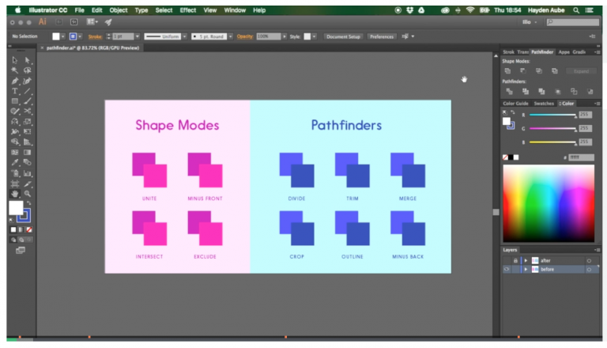Switch to the Color Guide tab
The height and width of the screenshot is (348, 607).
pos(515,104)
